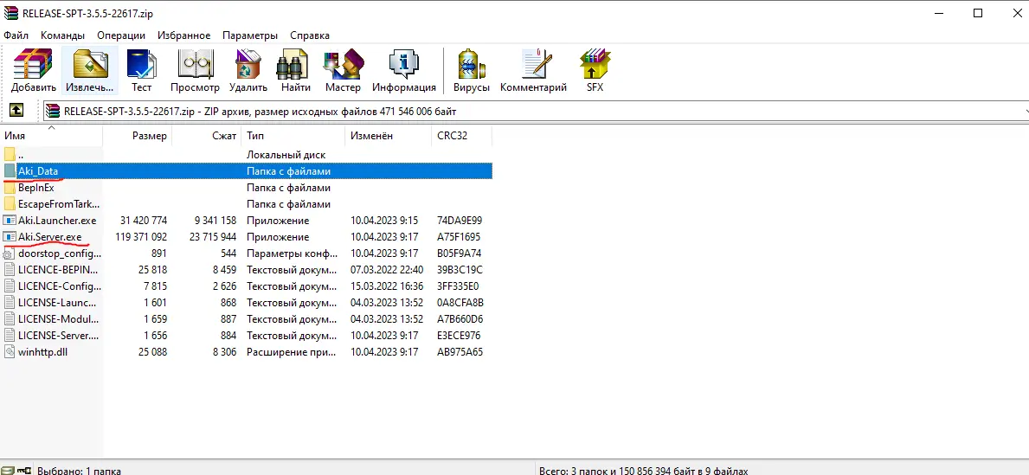Open the Комментарий (Comment) tool
Screen dimensions: 1029x475
click(x=533, y=71)
